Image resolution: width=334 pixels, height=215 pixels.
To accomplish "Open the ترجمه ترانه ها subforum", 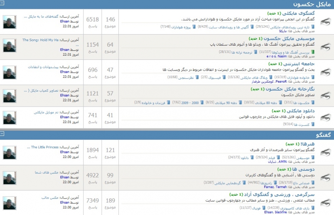I will 243,52.
